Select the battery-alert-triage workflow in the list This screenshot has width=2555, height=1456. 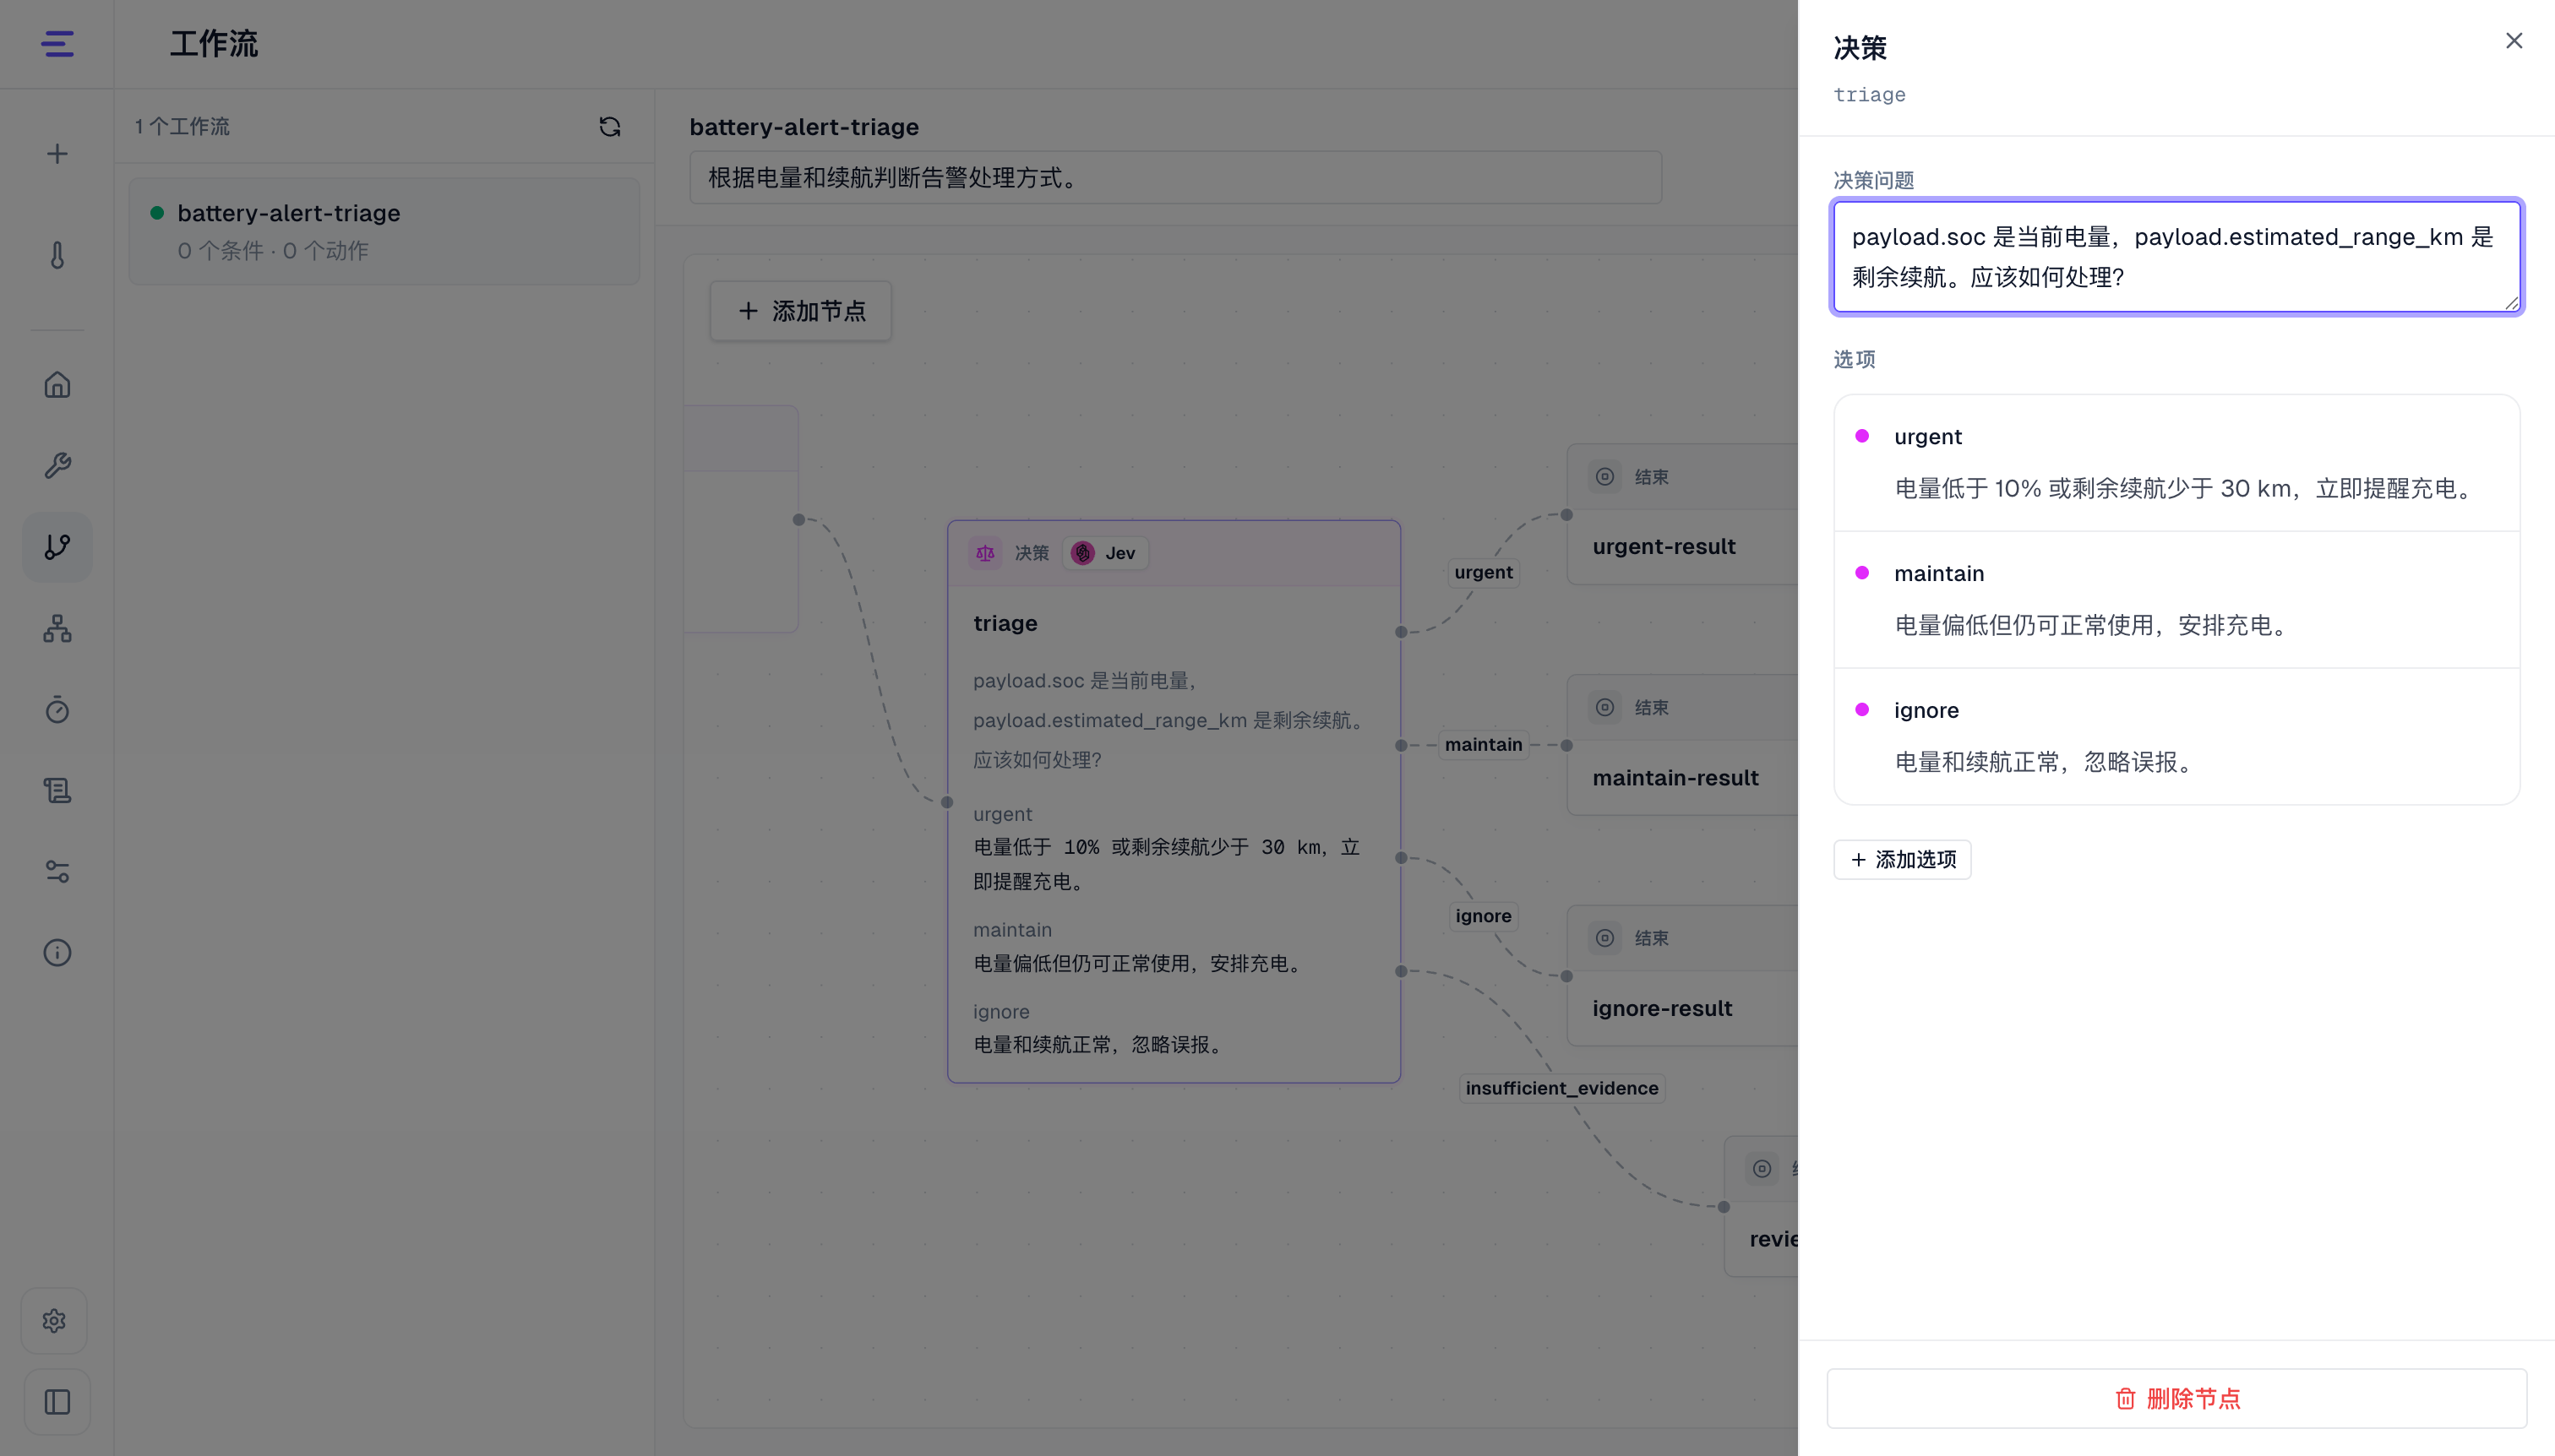tap(384, 231)
